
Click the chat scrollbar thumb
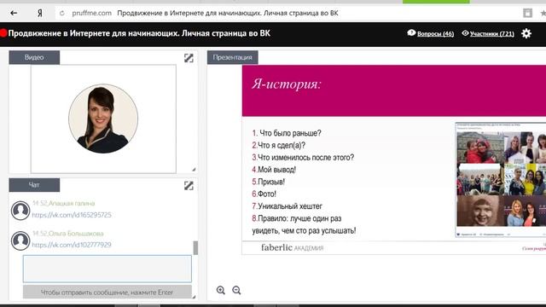click(x=195, y=248)
